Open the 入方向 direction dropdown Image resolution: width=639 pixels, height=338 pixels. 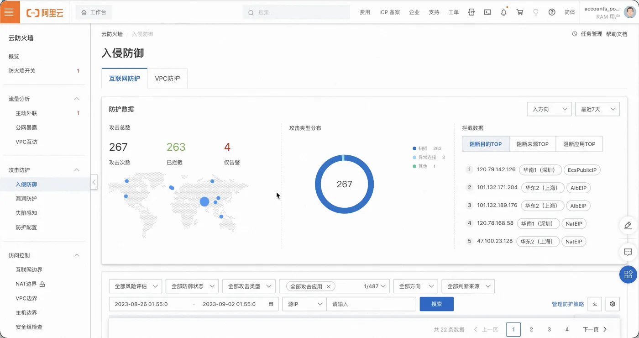tap(549, 109)
